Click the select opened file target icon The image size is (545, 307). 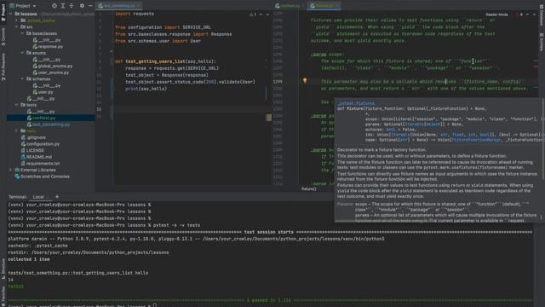(54, 6)
